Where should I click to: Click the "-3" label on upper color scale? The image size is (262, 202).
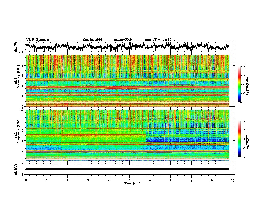click(x=244, y=66)
